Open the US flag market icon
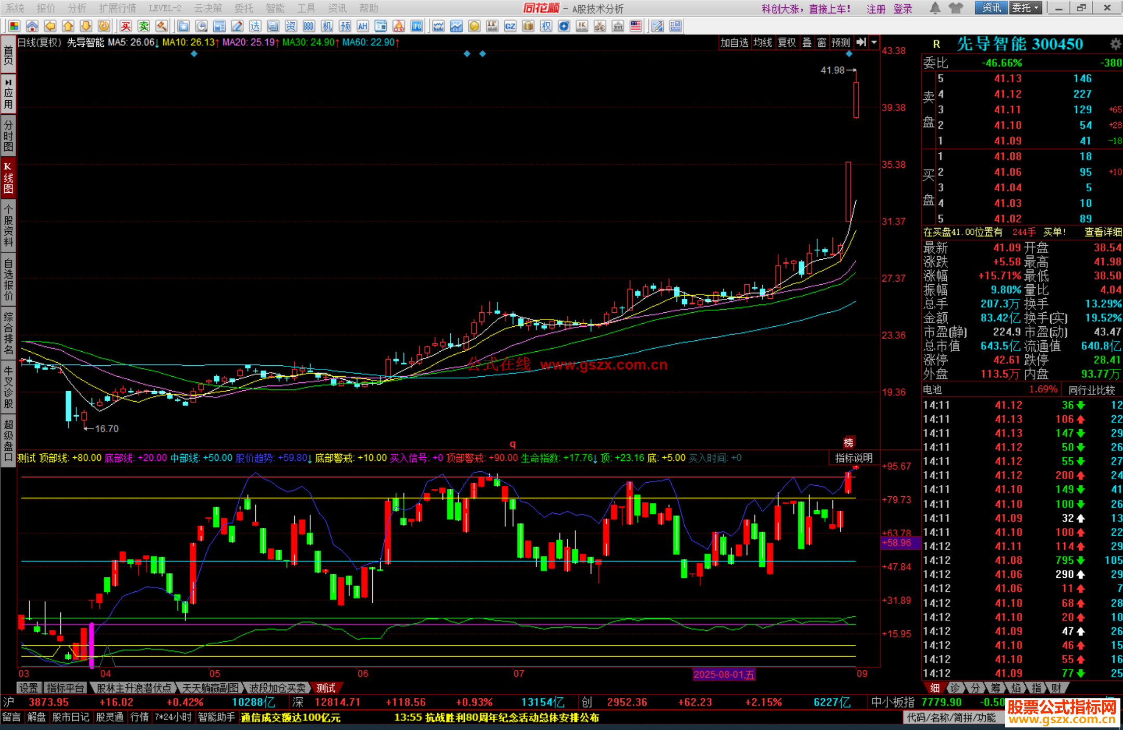 click(x=636, y=26)
